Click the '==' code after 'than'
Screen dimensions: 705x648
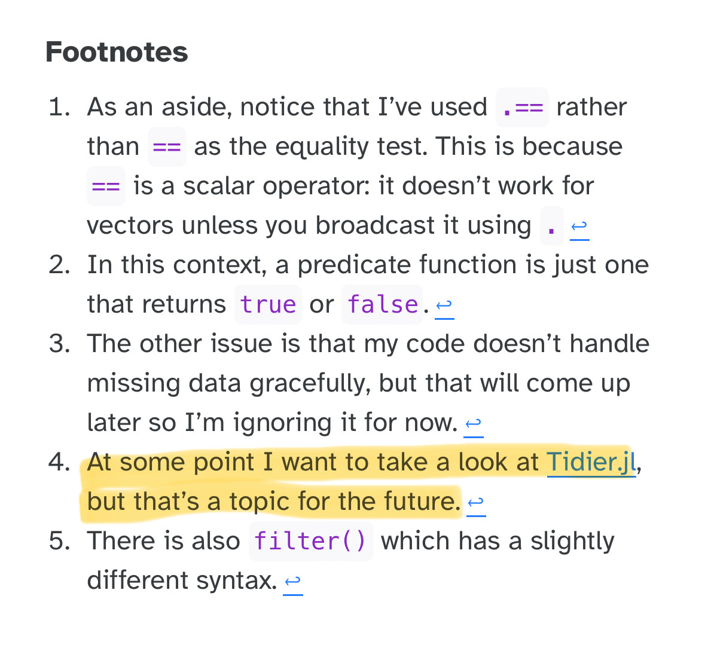tap(167, 147)
